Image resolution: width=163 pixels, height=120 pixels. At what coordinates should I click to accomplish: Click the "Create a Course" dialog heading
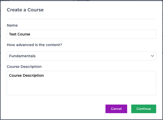(25, 10)
